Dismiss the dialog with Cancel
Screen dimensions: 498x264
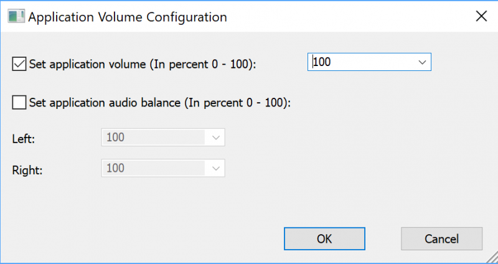click(441, 238)
